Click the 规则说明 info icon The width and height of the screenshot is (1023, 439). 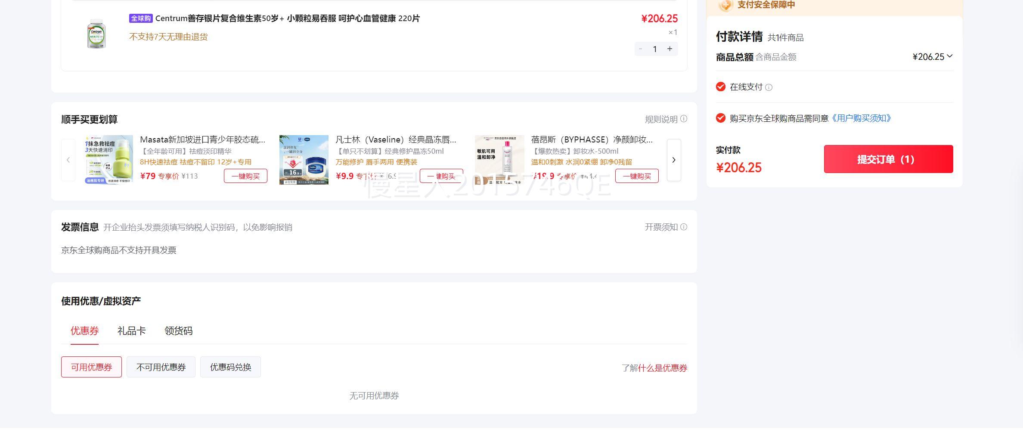[x=684, y=119]
